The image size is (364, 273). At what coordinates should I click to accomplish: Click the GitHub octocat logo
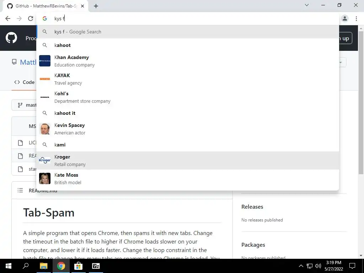(11, 38)
